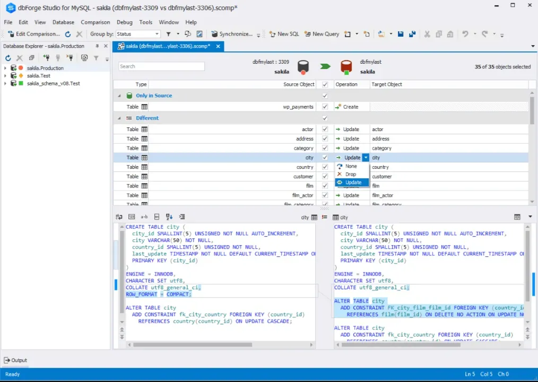Viewport: 538px width, 382px height.
Task: Click the comparison grid vertical scrollbar thumb
Action: click(532, 111)
